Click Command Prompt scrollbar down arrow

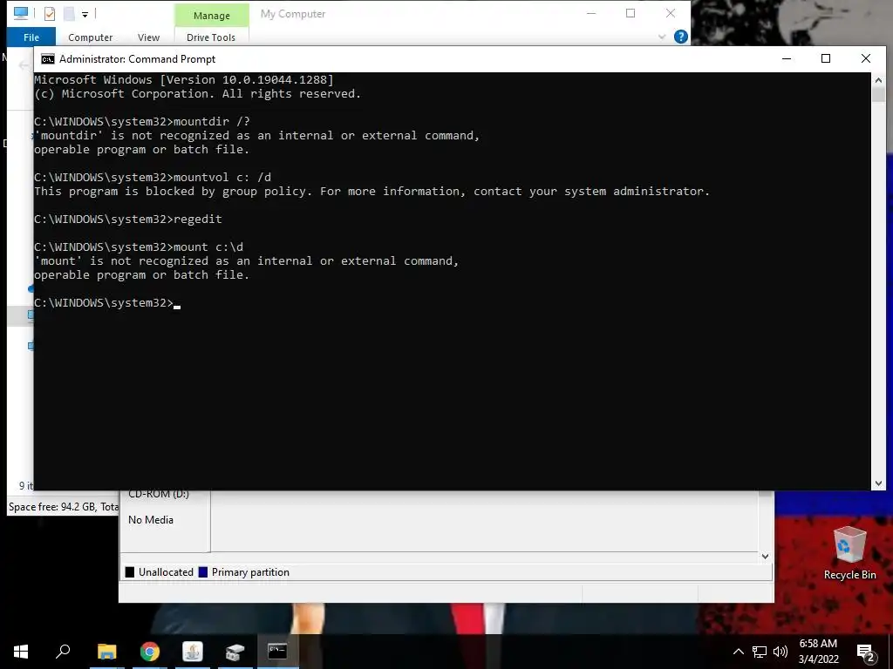(878, 483)
